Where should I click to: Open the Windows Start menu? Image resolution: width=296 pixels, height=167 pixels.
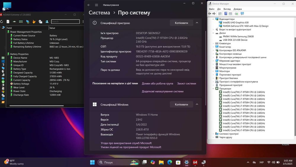click(x=92, y=162)
